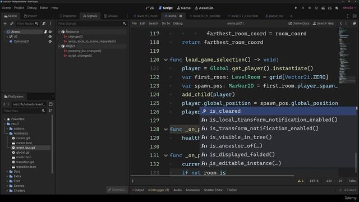Add a new scene tab with plus
This screenshot has height=202, width=359.
point(291,16)
